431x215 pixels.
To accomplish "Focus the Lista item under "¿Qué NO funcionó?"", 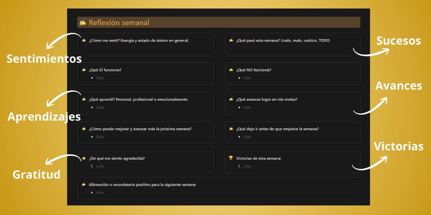I will click(x=247, y=78).
